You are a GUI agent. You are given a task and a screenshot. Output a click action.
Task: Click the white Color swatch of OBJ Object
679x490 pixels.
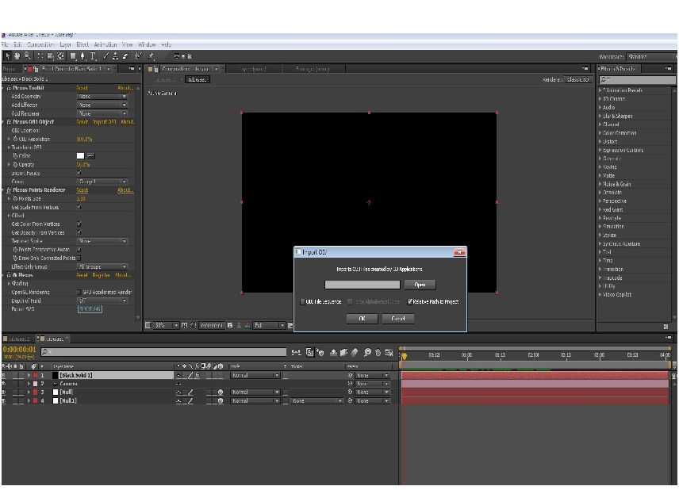point(81,156)
